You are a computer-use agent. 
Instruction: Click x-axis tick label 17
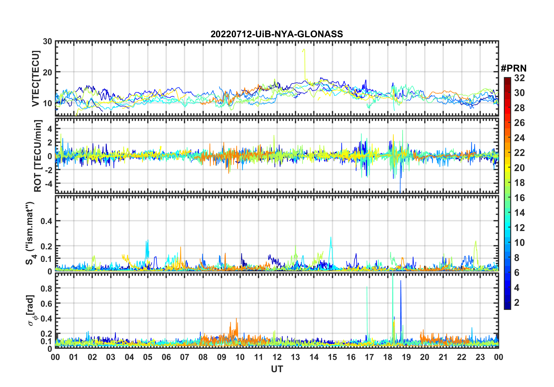tap(369, 357)
